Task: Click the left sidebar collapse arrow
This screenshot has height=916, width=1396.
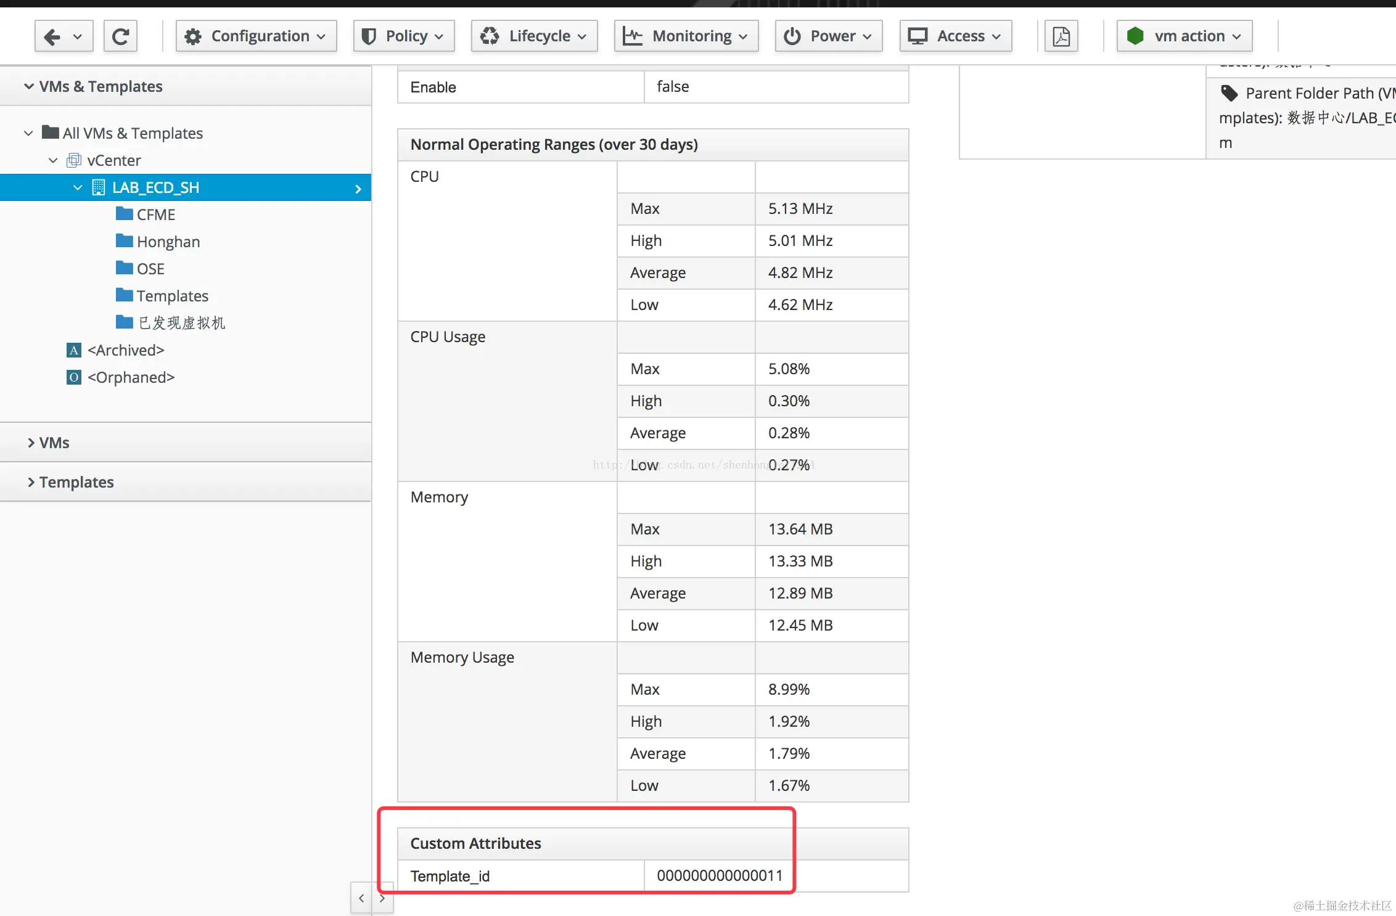Action: (361, 898)
